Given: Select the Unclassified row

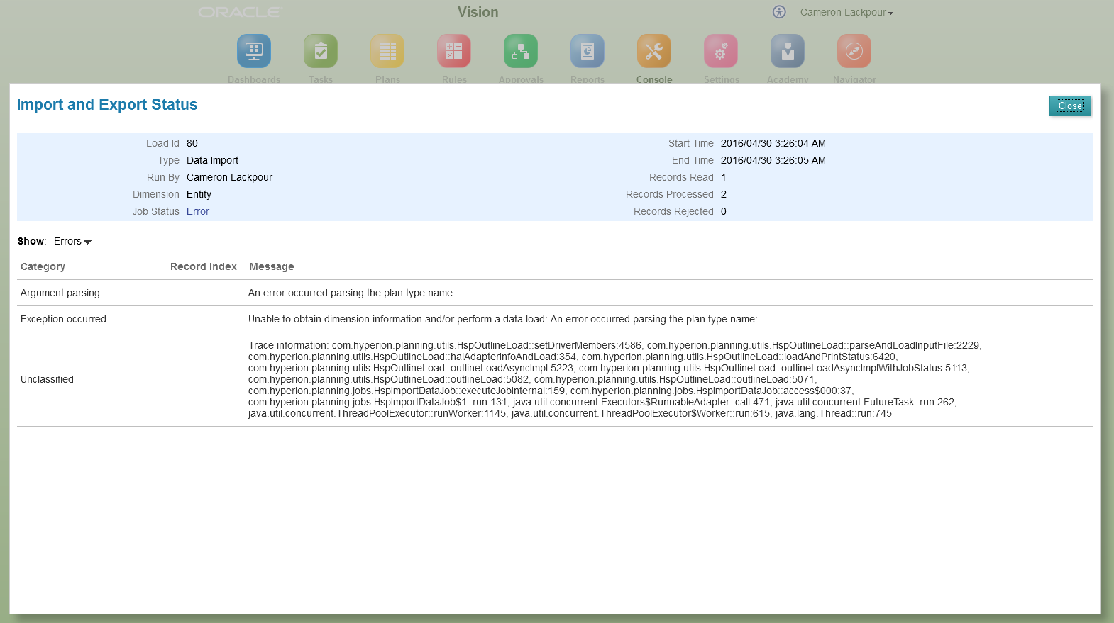Looking at the screenshot, I should pyautogui.click(x=555, y=379).
